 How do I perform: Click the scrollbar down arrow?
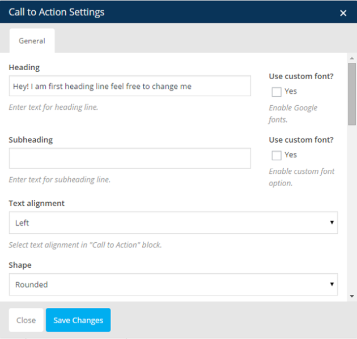pyautogui.click(x=352, y=296)
